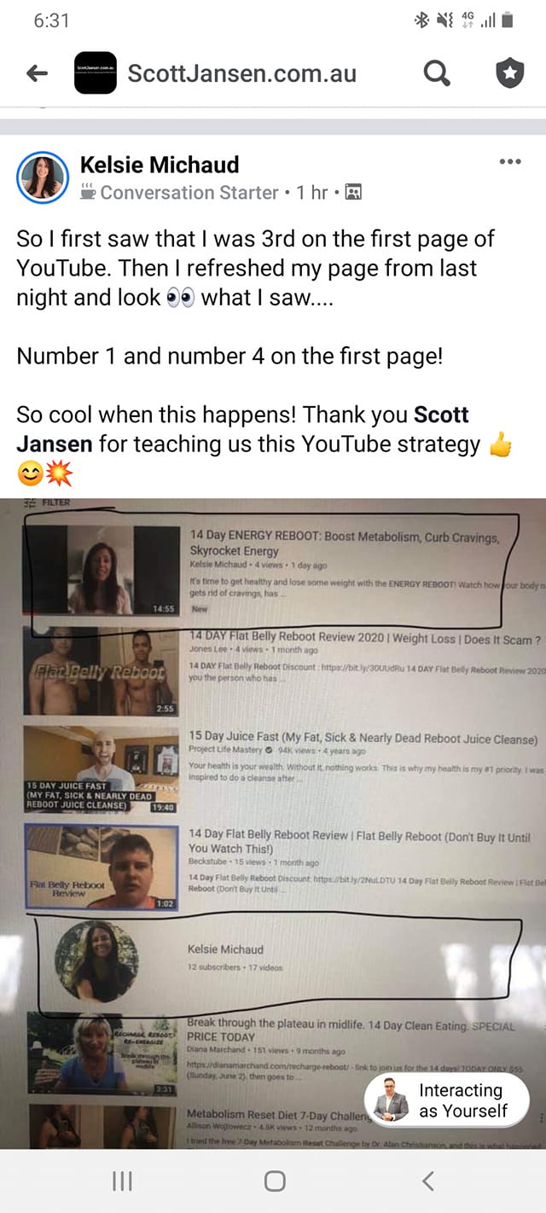Tap the back arrow icon
This screenshot has width=546, height=1213.
point(38,74)
